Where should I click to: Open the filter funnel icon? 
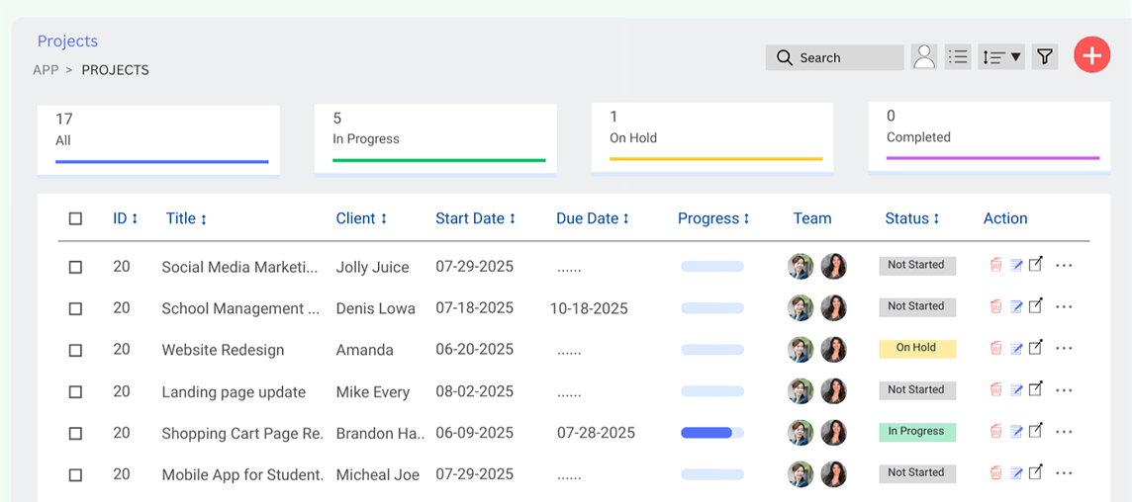click(x=1044, y=57)
